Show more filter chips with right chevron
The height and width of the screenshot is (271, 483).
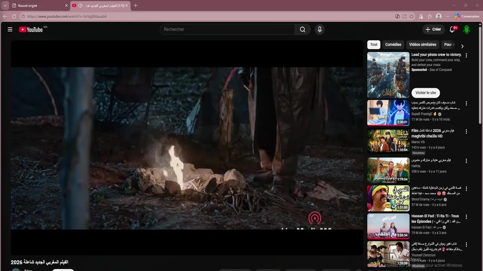click(462, 46)
